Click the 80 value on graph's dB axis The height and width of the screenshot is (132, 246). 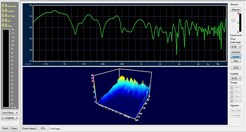[31, 5]
